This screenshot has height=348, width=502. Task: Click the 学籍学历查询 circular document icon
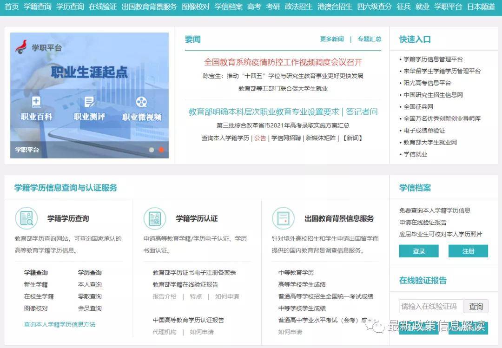[26, 217]
